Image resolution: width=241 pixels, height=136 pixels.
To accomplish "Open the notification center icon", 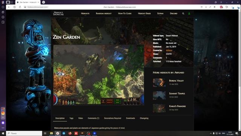I will click(x=237, y=133).
